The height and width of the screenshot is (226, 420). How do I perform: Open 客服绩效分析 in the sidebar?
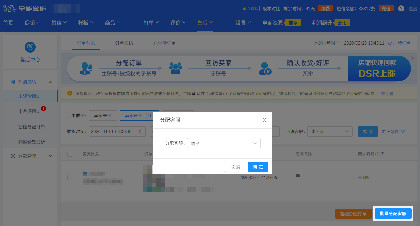[x=32, y=142]
